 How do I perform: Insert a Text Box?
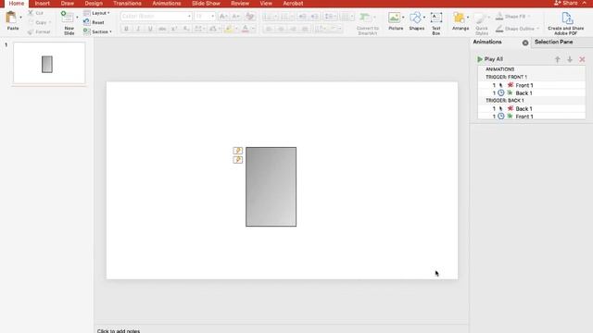pyautogui.click(x=436, y=23)
